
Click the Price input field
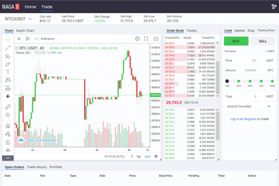(x=249, y=60)
